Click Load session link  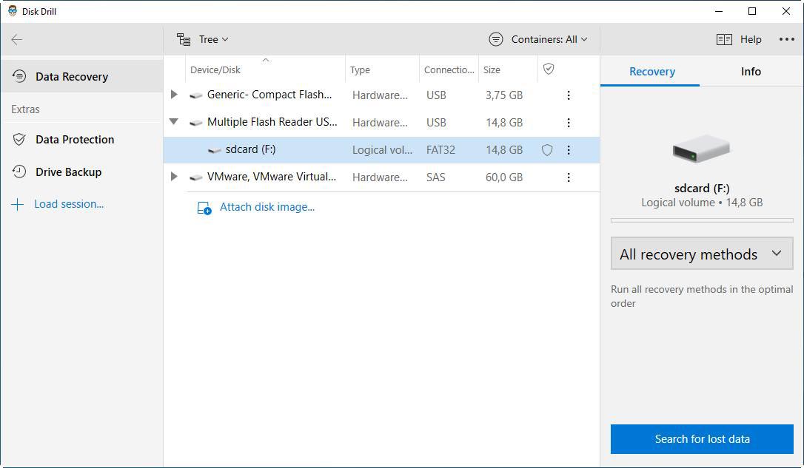tap(69, 204)
